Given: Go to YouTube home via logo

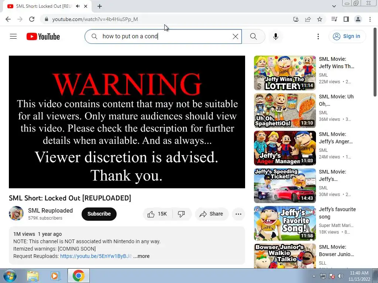Looking at the screenshot, I should click(x=43, y=36).
